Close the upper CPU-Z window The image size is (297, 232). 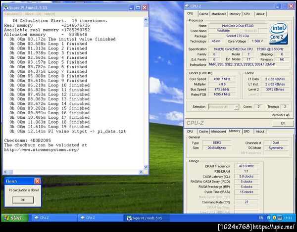tap(292, 6)
